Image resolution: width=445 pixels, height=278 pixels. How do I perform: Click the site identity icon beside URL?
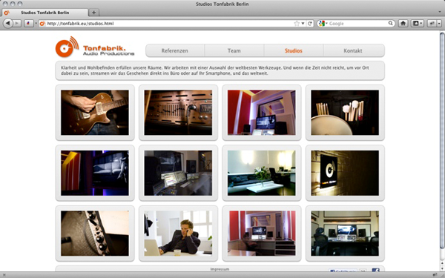coord(42,24)
